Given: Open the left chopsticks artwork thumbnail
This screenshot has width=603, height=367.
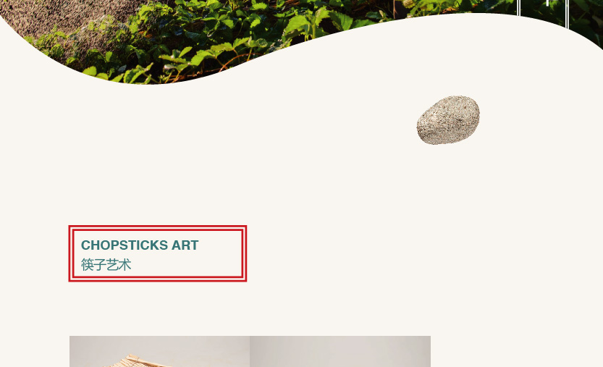Looking at the screenshot, I should pyautogui.click(x=159, y=351).
